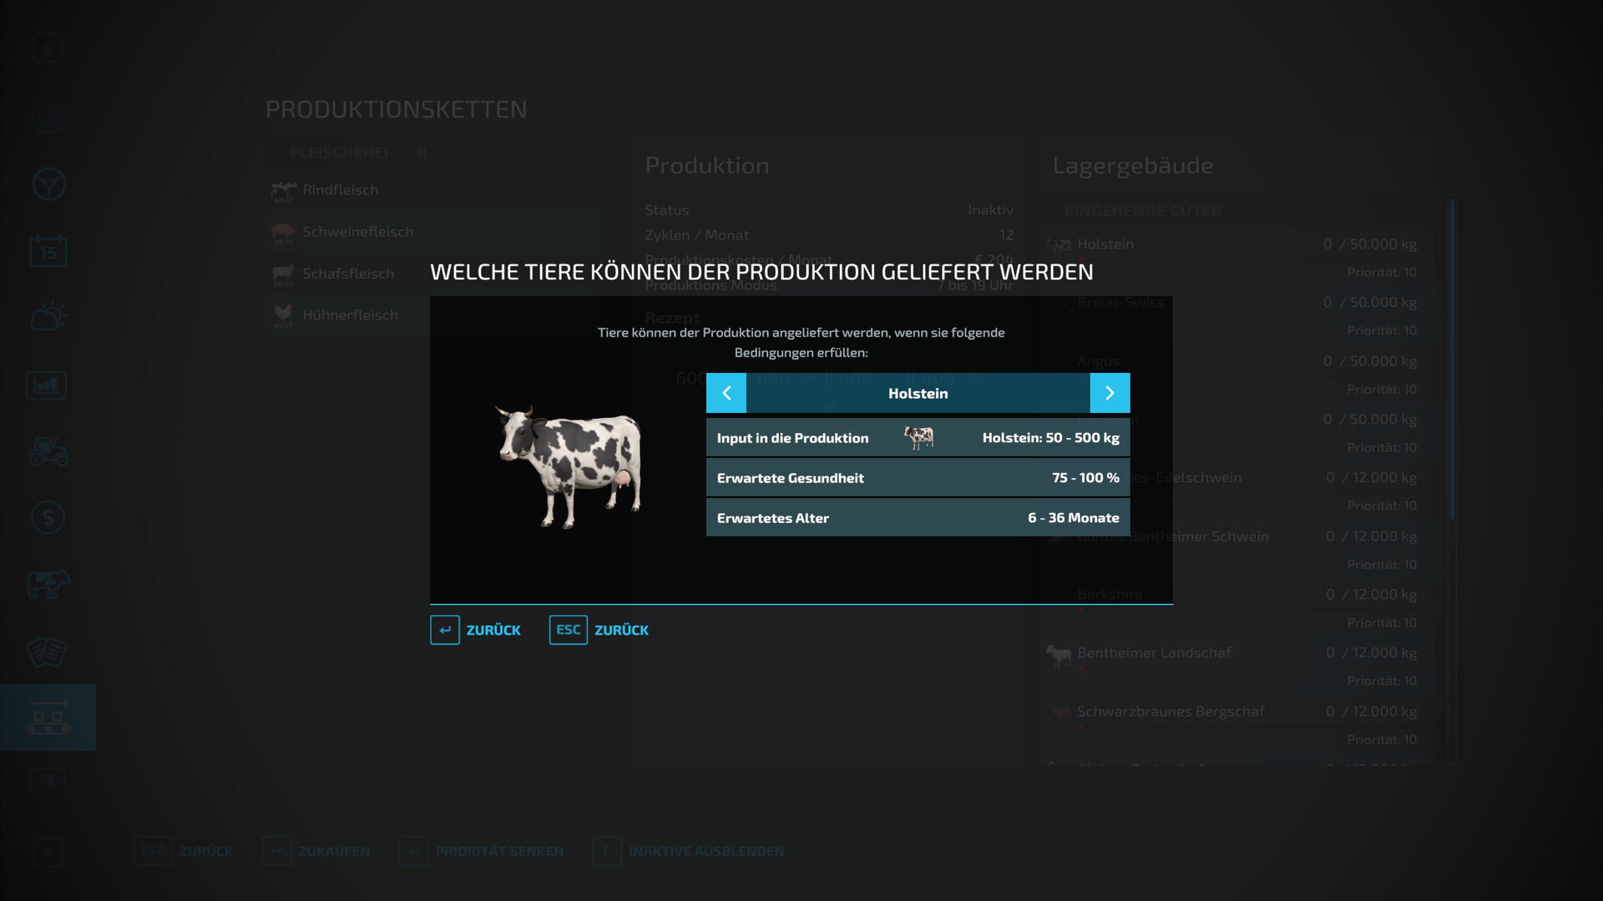Click the ESC Zurück button in dialog

click(x=599, y=630)
